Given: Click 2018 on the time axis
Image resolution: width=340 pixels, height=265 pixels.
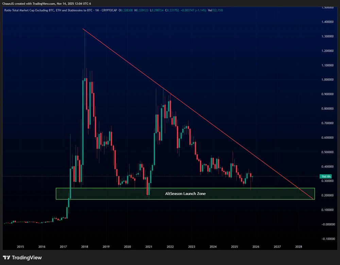Looking at the screenshot, I should (84, 246).
